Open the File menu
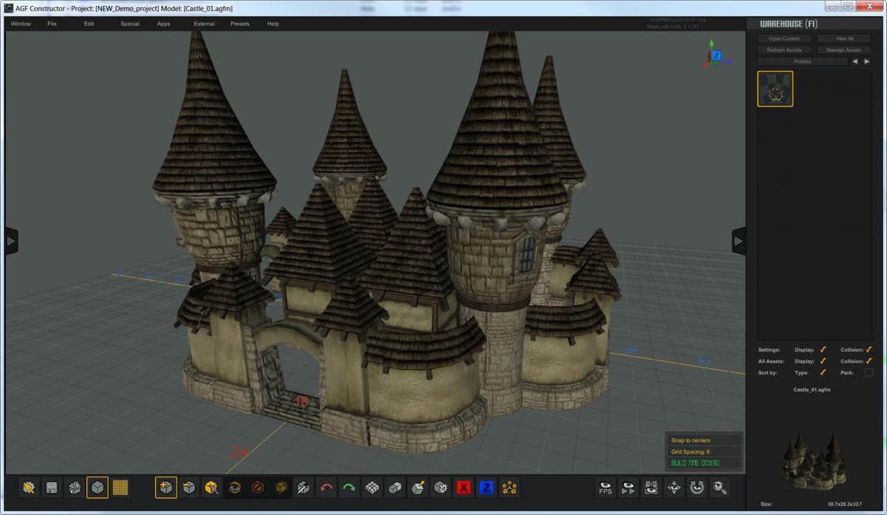Image resolution: width=887 pixels, height=515 pixels. [52, 24]
